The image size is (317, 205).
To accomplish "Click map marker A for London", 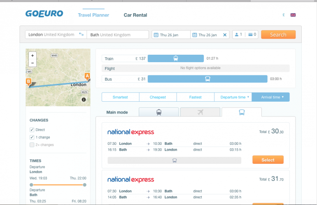I will pos(87,76).
